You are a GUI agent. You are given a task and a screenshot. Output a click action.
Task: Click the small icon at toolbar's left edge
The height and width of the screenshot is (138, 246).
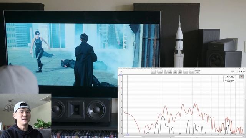pos(121,72)
